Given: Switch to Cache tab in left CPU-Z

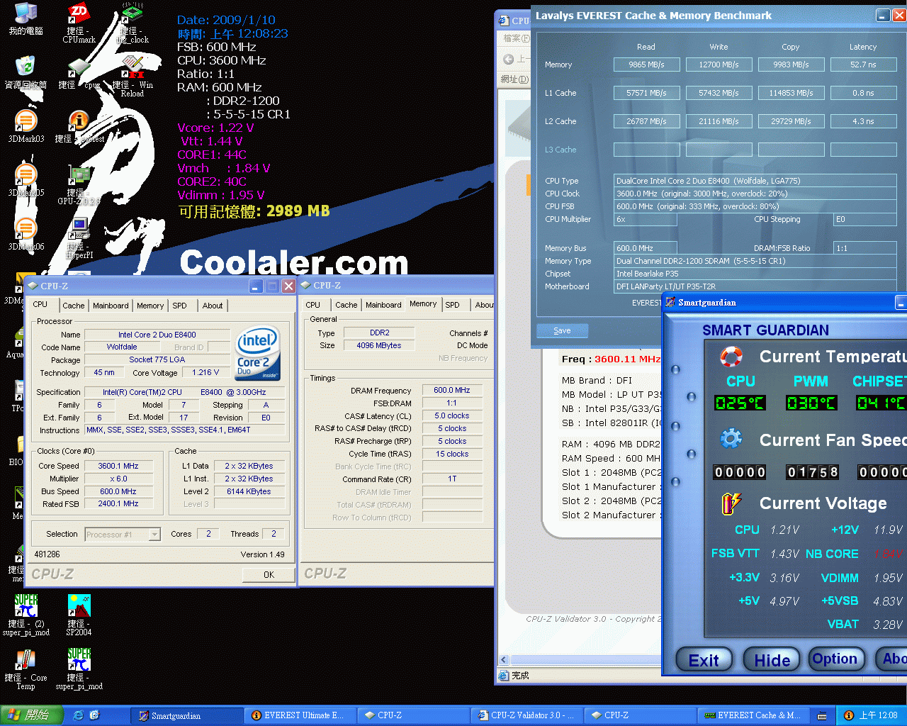Looking at the screenshot, I should pos(74,306).
